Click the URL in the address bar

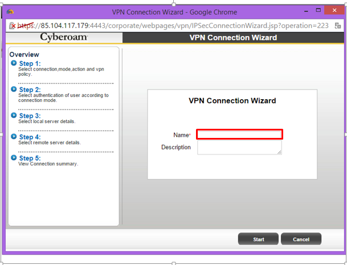173,26
